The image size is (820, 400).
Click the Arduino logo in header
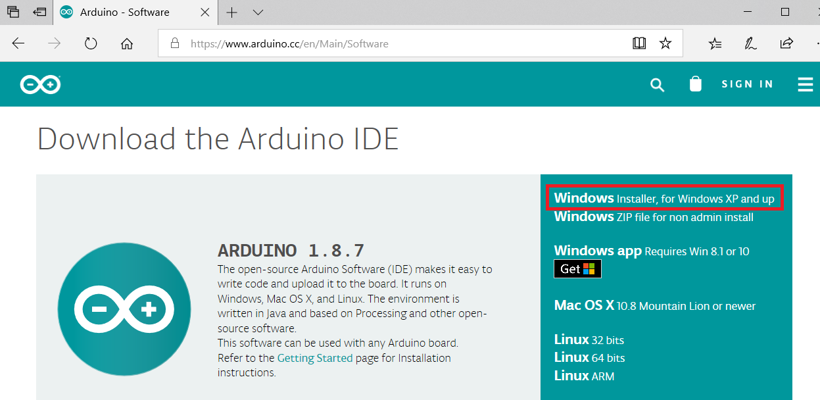pyautogui.click(x=40, y=84)
